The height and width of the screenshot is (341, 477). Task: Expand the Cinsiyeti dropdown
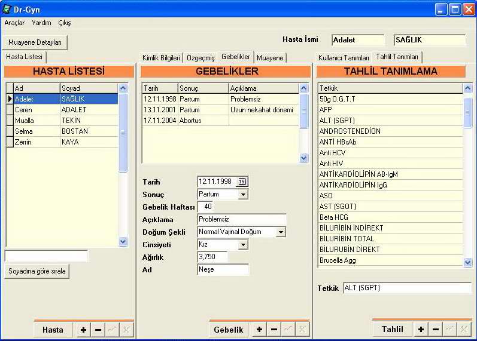[x=242, y=244]
